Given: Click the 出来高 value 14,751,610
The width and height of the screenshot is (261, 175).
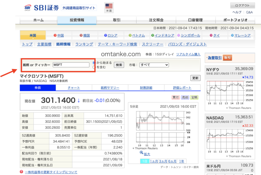Looking at the screenshot, I should 113,116.
